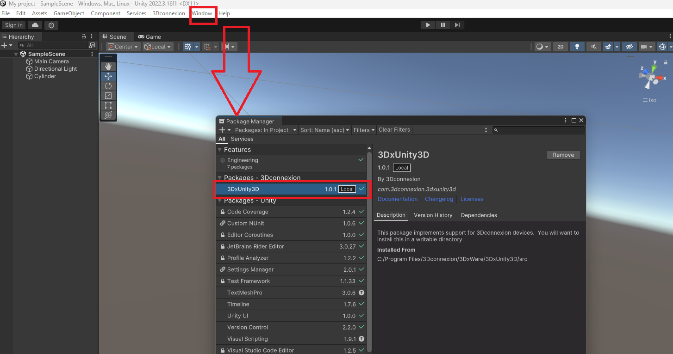Open draw mode shading dropdown

pyautogui.click(x=542, y=47)
